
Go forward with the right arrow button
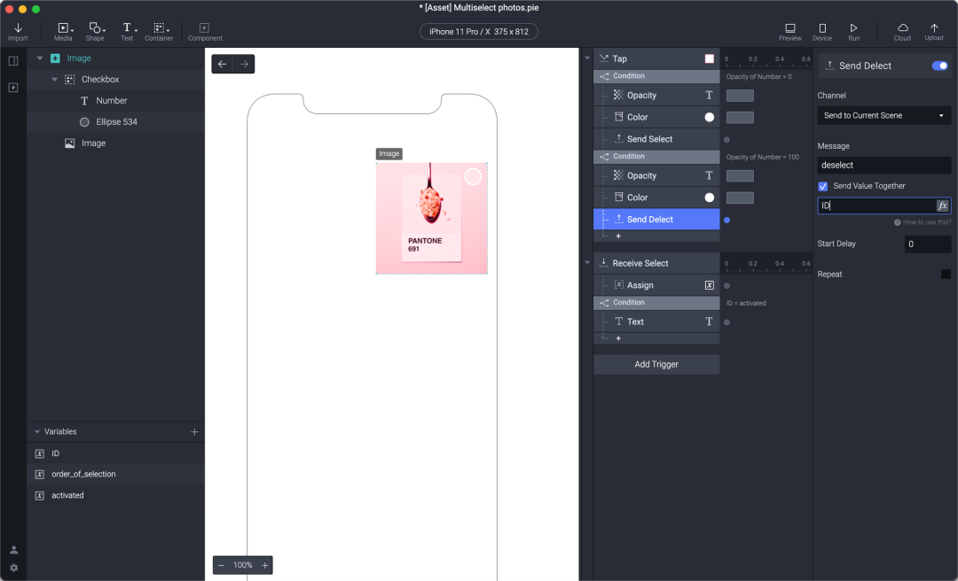pyautogui.click(x=244, y=64)
